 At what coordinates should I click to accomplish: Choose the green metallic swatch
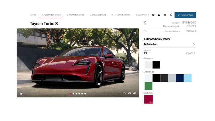148,86
